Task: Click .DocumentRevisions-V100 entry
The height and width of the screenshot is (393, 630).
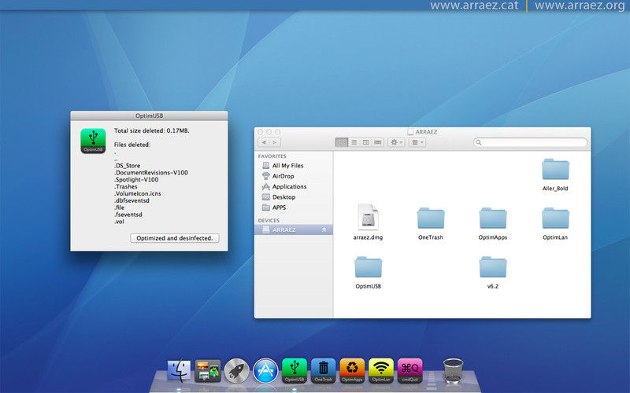Action: (x=151, y=172)
